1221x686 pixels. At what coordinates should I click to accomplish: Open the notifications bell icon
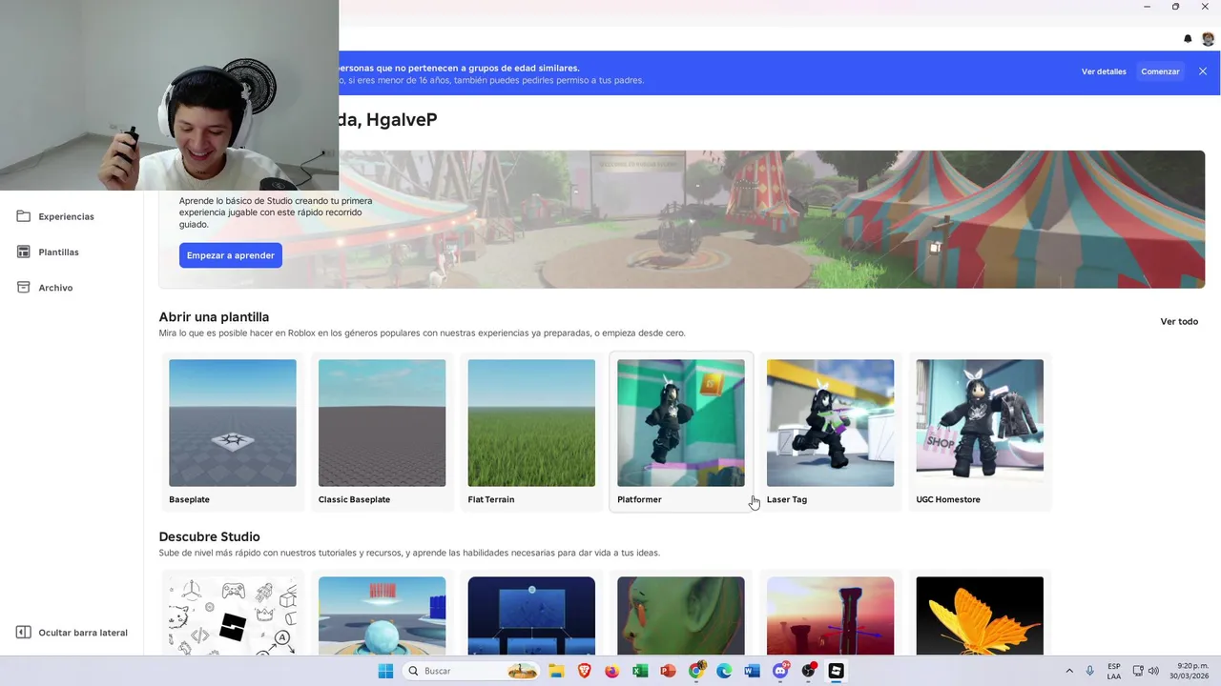tap(1188, 39)
